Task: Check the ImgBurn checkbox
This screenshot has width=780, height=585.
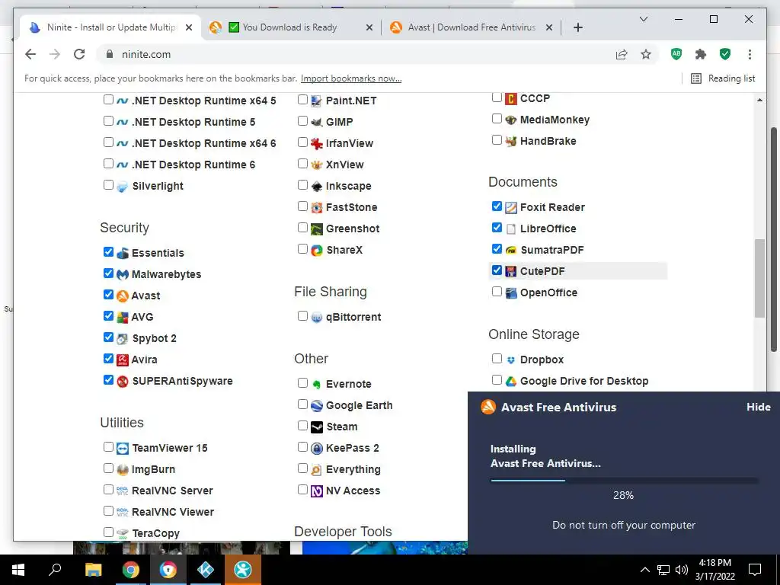Action: click(x=108, y=468)
